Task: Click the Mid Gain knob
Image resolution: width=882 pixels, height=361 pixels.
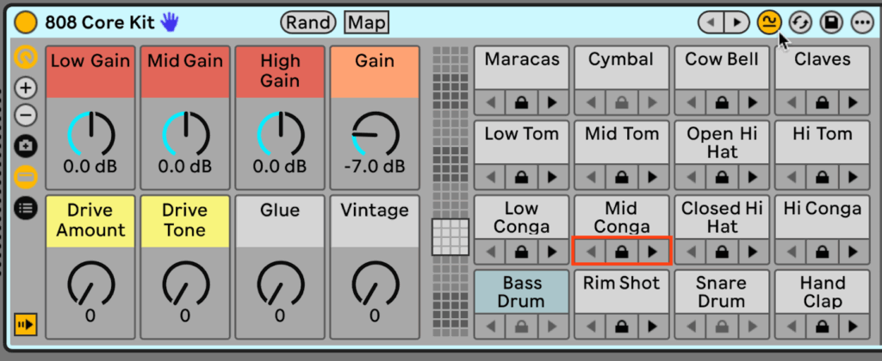Action: [x=186, y=135]
